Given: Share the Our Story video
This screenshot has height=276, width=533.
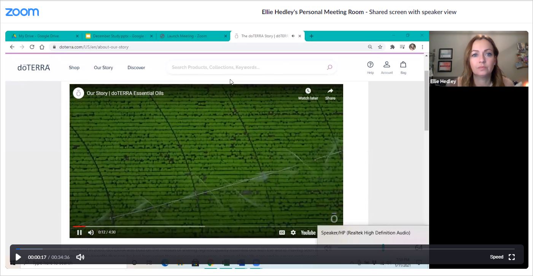Looking at the screenshot, I should click(x=330, y=91).
